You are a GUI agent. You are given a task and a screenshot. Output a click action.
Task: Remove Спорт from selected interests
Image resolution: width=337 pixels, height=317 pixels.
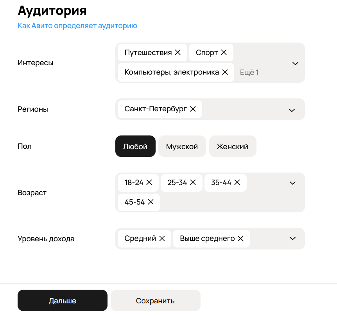224,52
